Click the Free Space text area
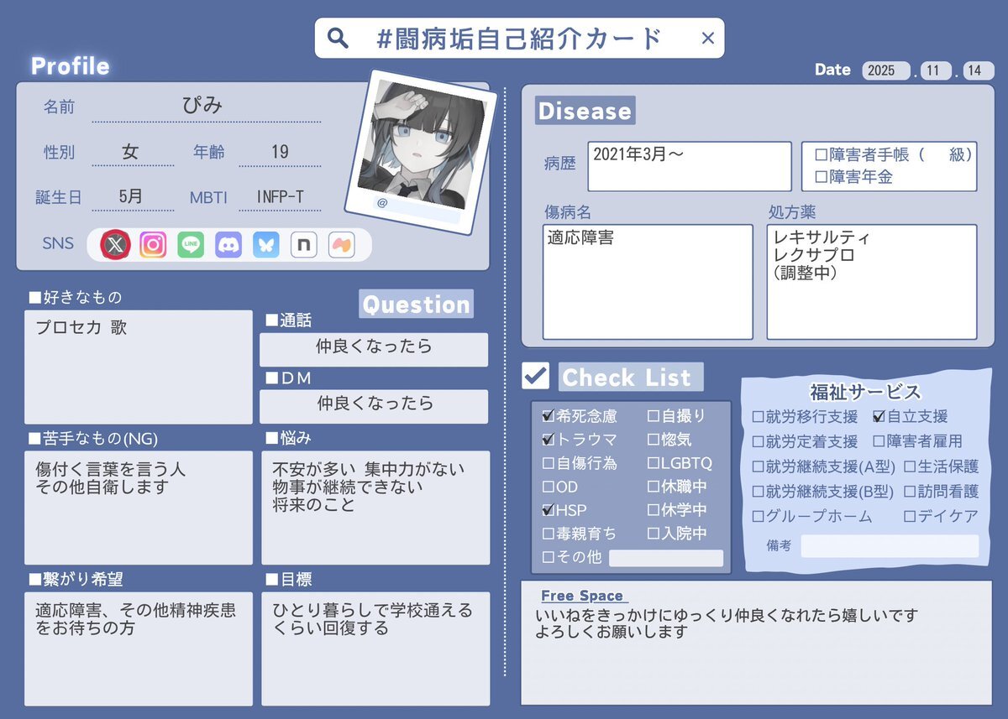Image resolution: width=1008 pixels, height=719 pixels. point(757,643)
